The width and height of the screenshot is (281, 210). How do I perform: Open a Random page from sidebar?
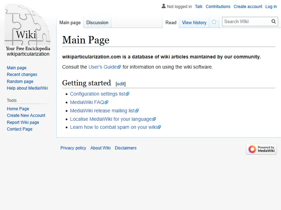20,82
